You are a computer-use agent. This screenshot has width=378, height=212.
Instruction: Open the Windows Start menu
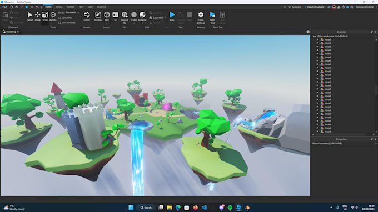point(131,208)
